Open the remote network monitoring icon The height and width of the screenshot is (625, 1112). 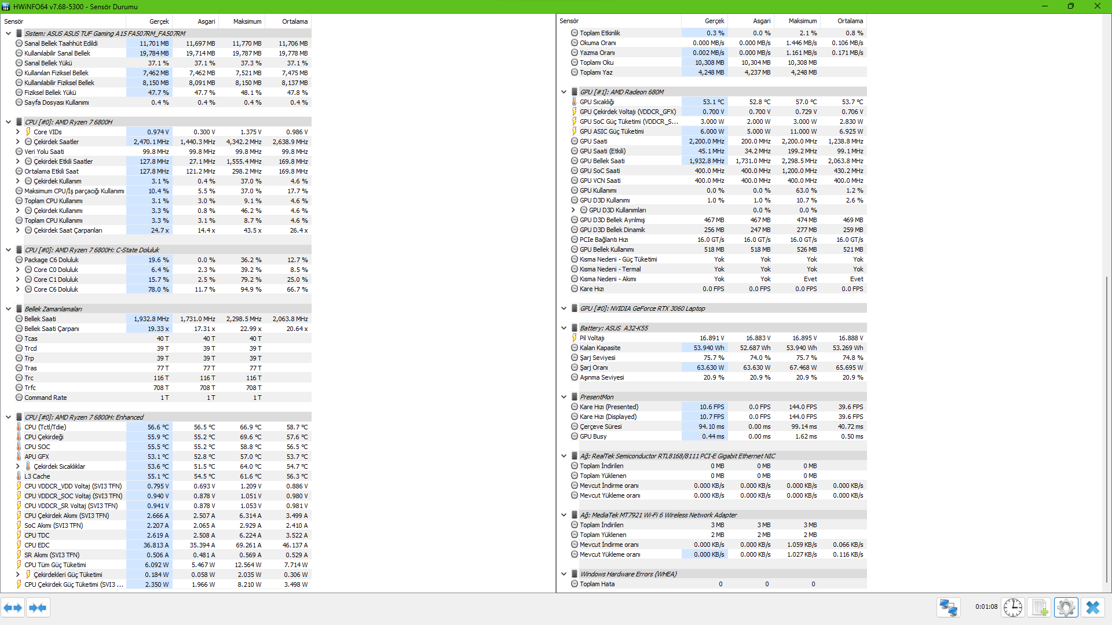tap(948, 608)
